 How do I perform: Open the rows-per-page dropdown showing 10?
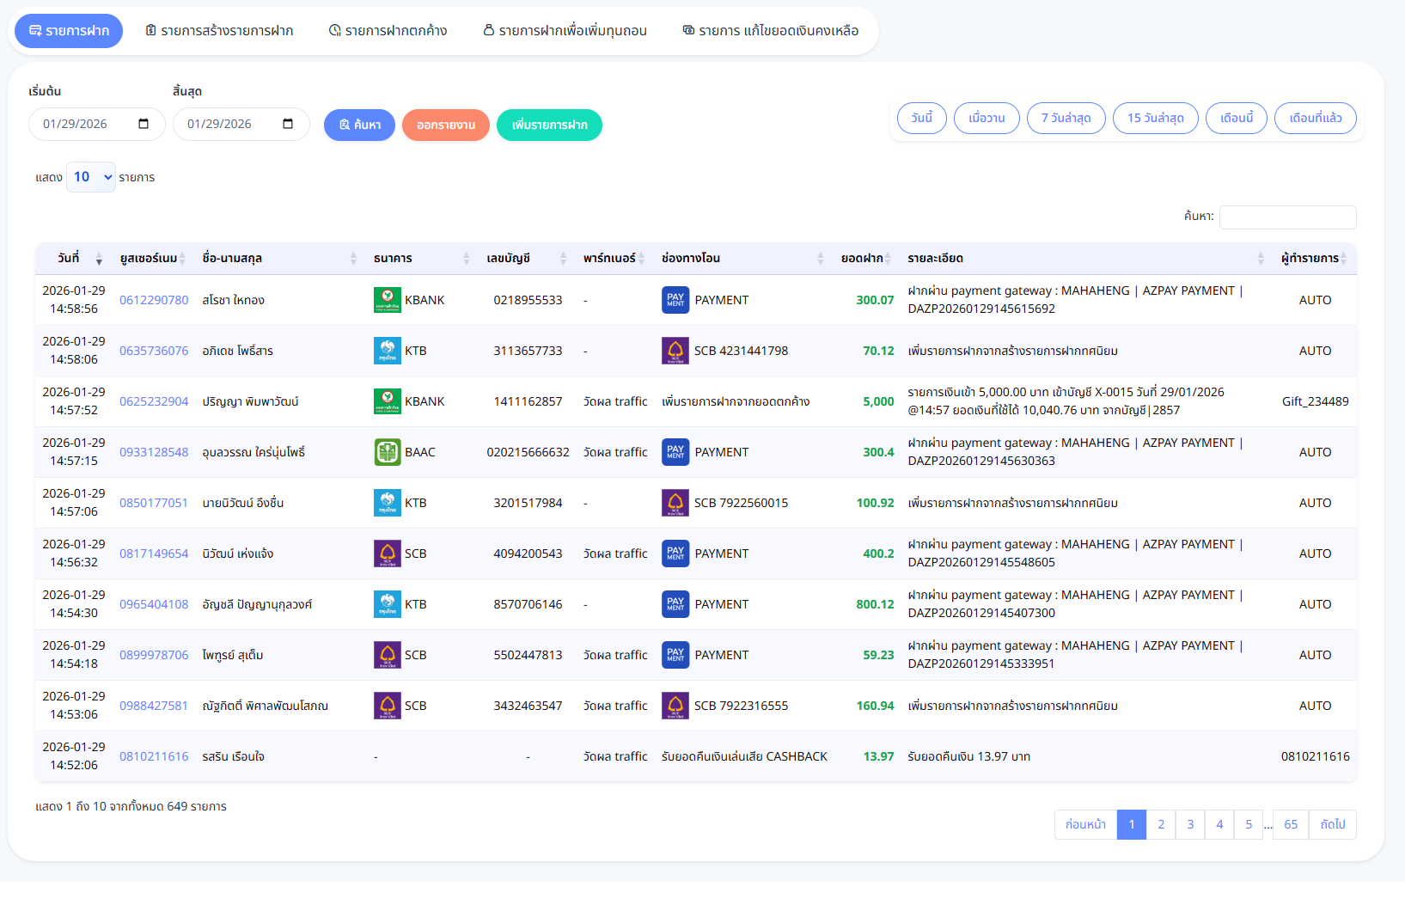(91, 177)
